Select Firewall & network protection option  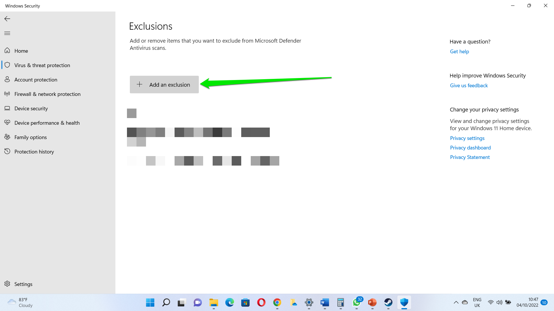tap(47, 94)
